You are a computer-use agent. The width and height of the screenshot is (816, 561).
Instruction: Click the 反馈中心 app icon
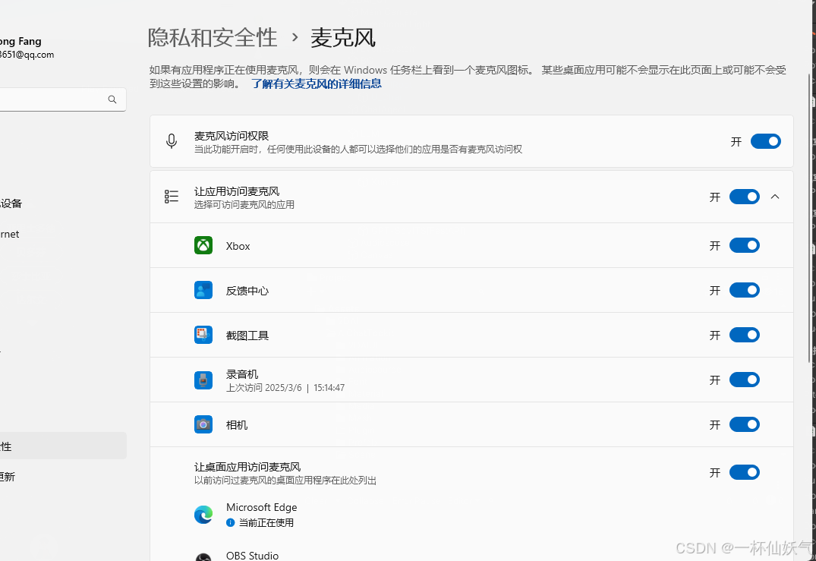point(203,290)
